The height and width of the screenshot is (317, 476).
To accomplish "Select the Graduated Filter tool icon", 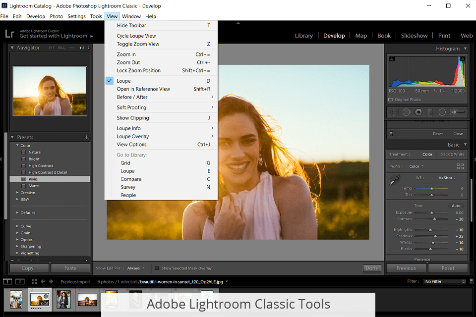I will (430, 112).
